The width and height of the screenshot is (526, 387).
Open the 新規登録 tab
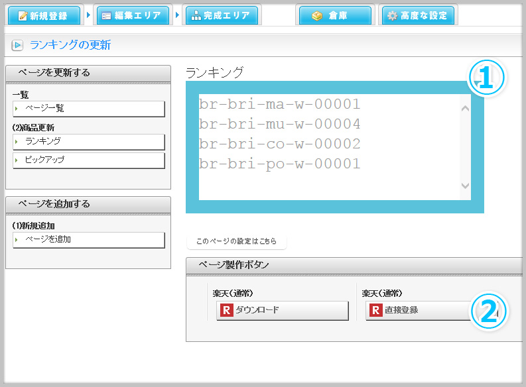44,15
